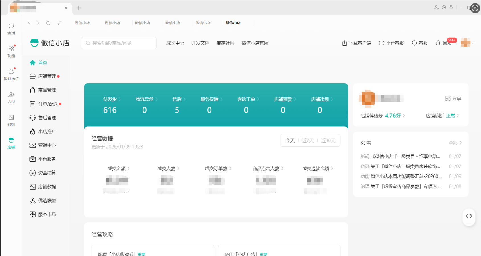The width and height of the screenshot is (481, 256).
Task: Close the browser tab with X
Action: pyautogui.click(x=66, y=8)
